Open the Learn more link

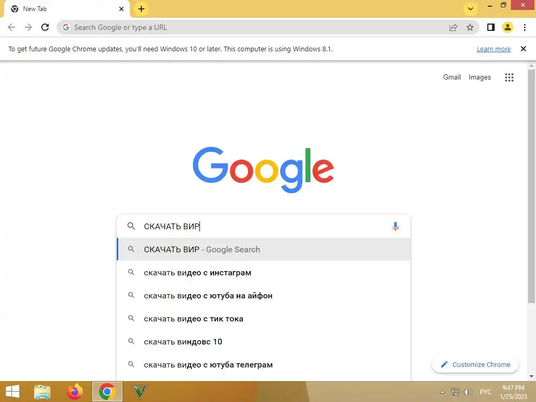pyautogui.click(x=494, y=49)
